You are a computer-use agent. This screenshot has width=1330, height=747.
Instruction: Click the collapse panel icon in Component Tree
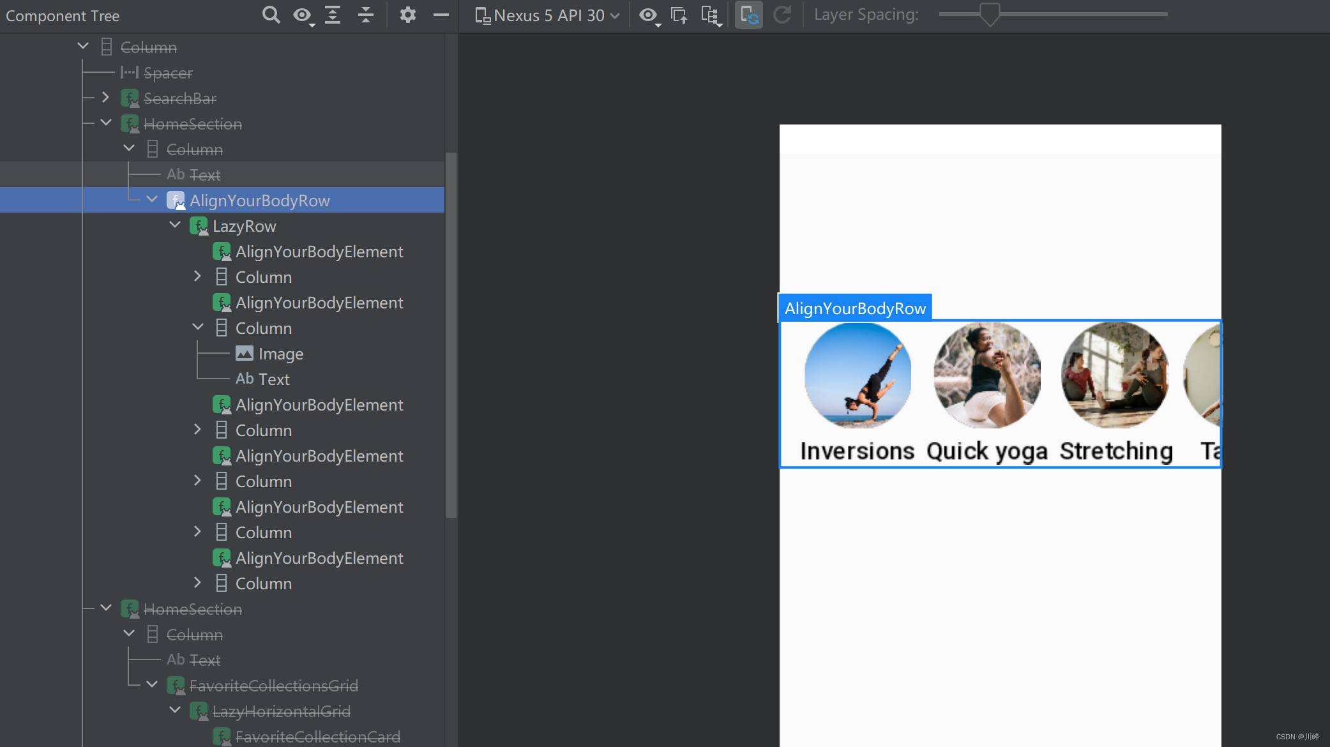(x=441, y=15)
